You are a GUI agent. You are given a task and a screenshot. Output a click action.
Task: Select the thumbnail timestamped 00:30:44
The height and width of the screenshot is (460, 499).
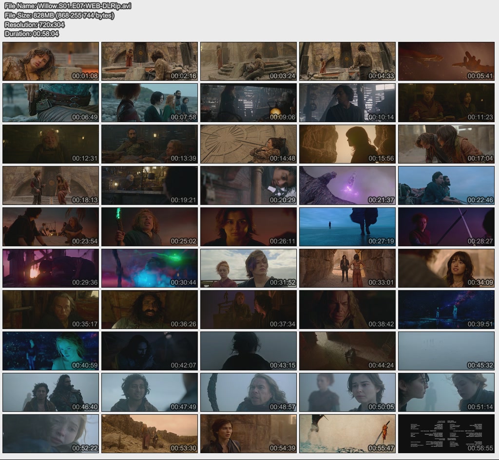150,268
